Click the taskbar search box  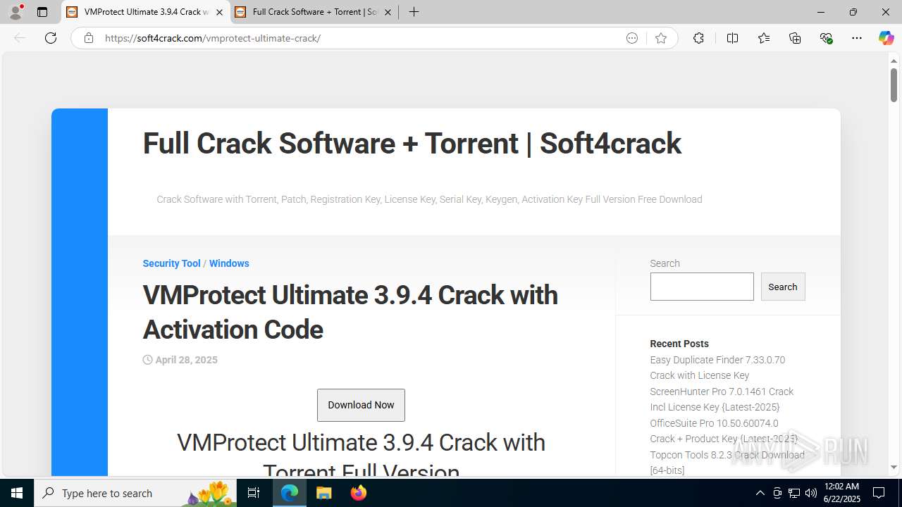135,493
